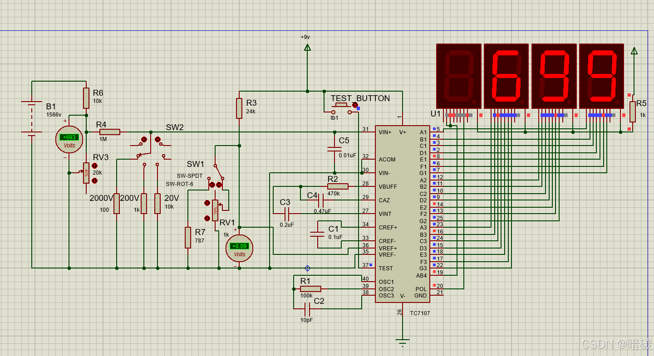The image size is (654, 356).
Task: Click the '1566v' battery value text
Action: tap(54, 115)
